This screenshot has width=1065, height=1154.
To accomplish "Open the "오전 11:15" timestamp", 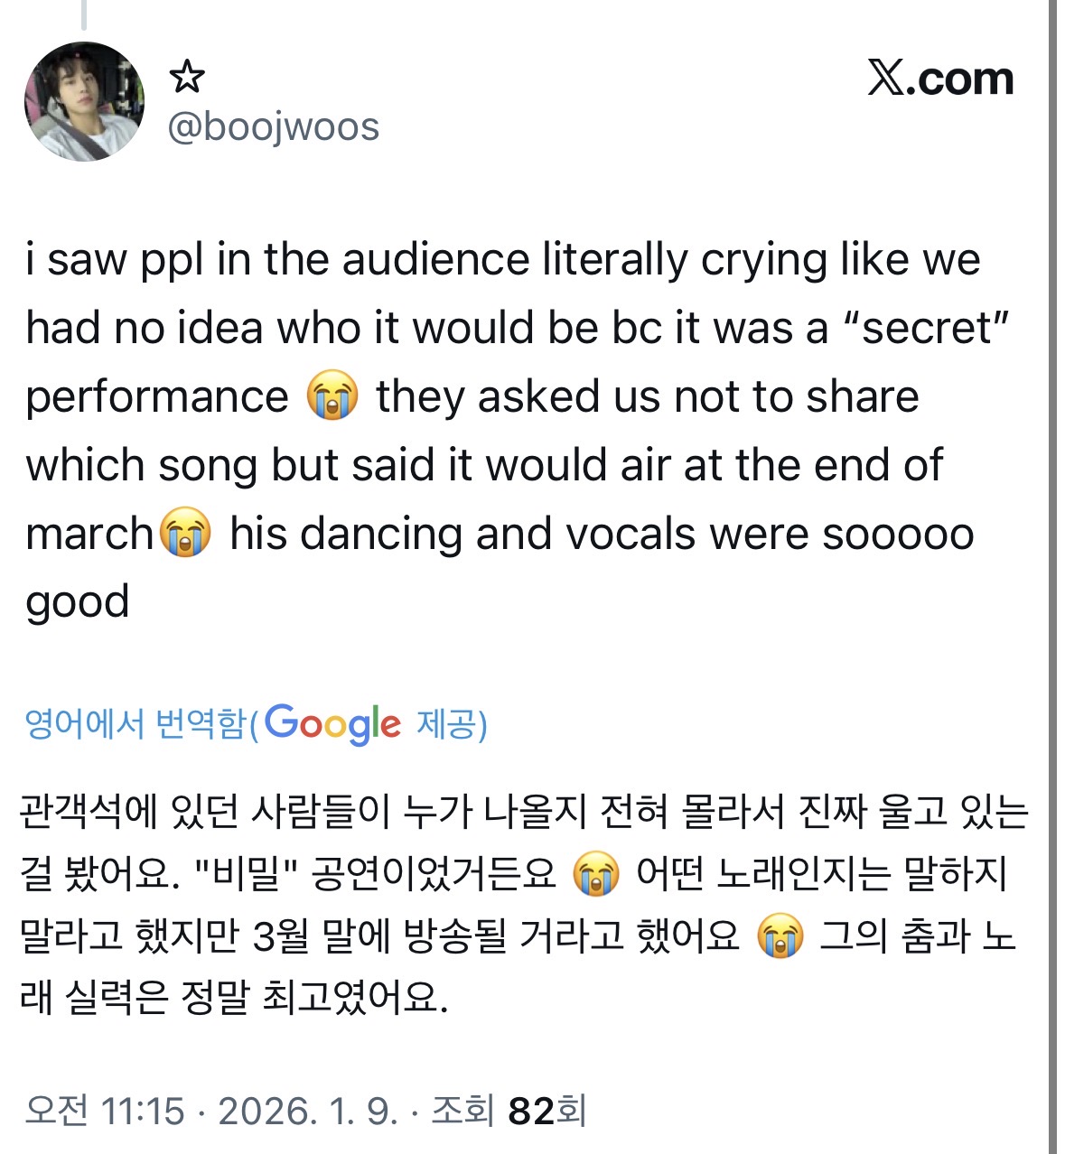I will (x=105, y=1111).
